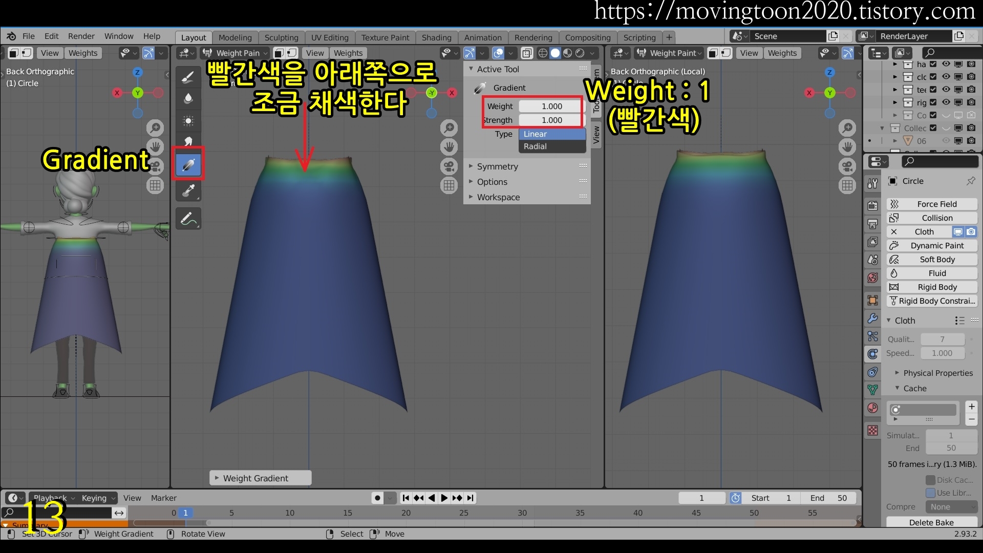Screen dimensions: 983x553
Task: Click End frame 50 field in timeline
Action: pos(828,498)
